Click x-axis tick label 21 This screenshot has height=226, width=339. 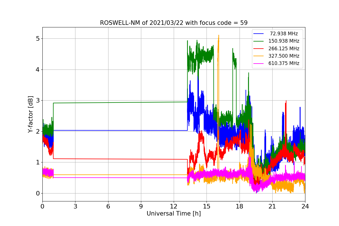pyautogui.click(x=272, y=206)
